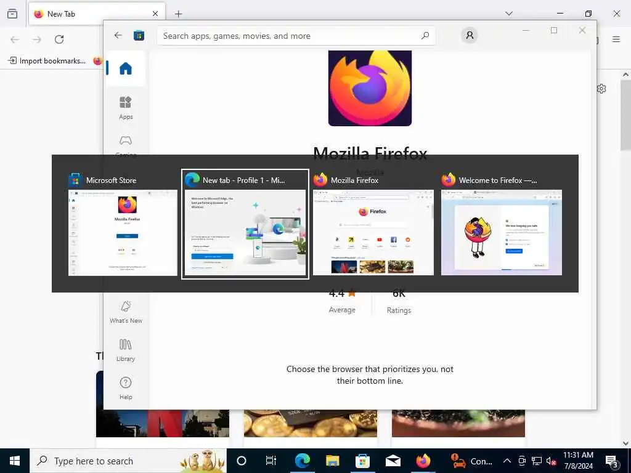Image resolution: width=631 pixels, height=473 pixels.
Task: Click the Microsoft Store logo icon in title bar
Action: click(139, 35)
